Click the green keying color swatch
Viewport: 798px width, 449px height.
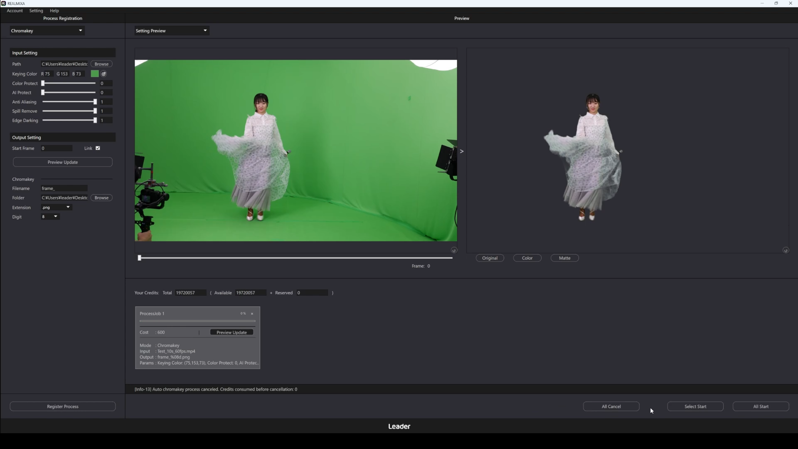(95, 74)
